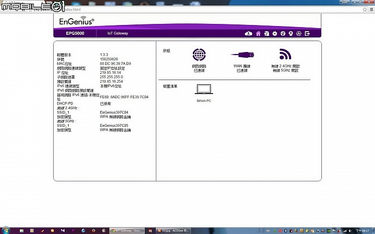
Task: Open the cloud service icon in the header
Action: coord(248,34)
